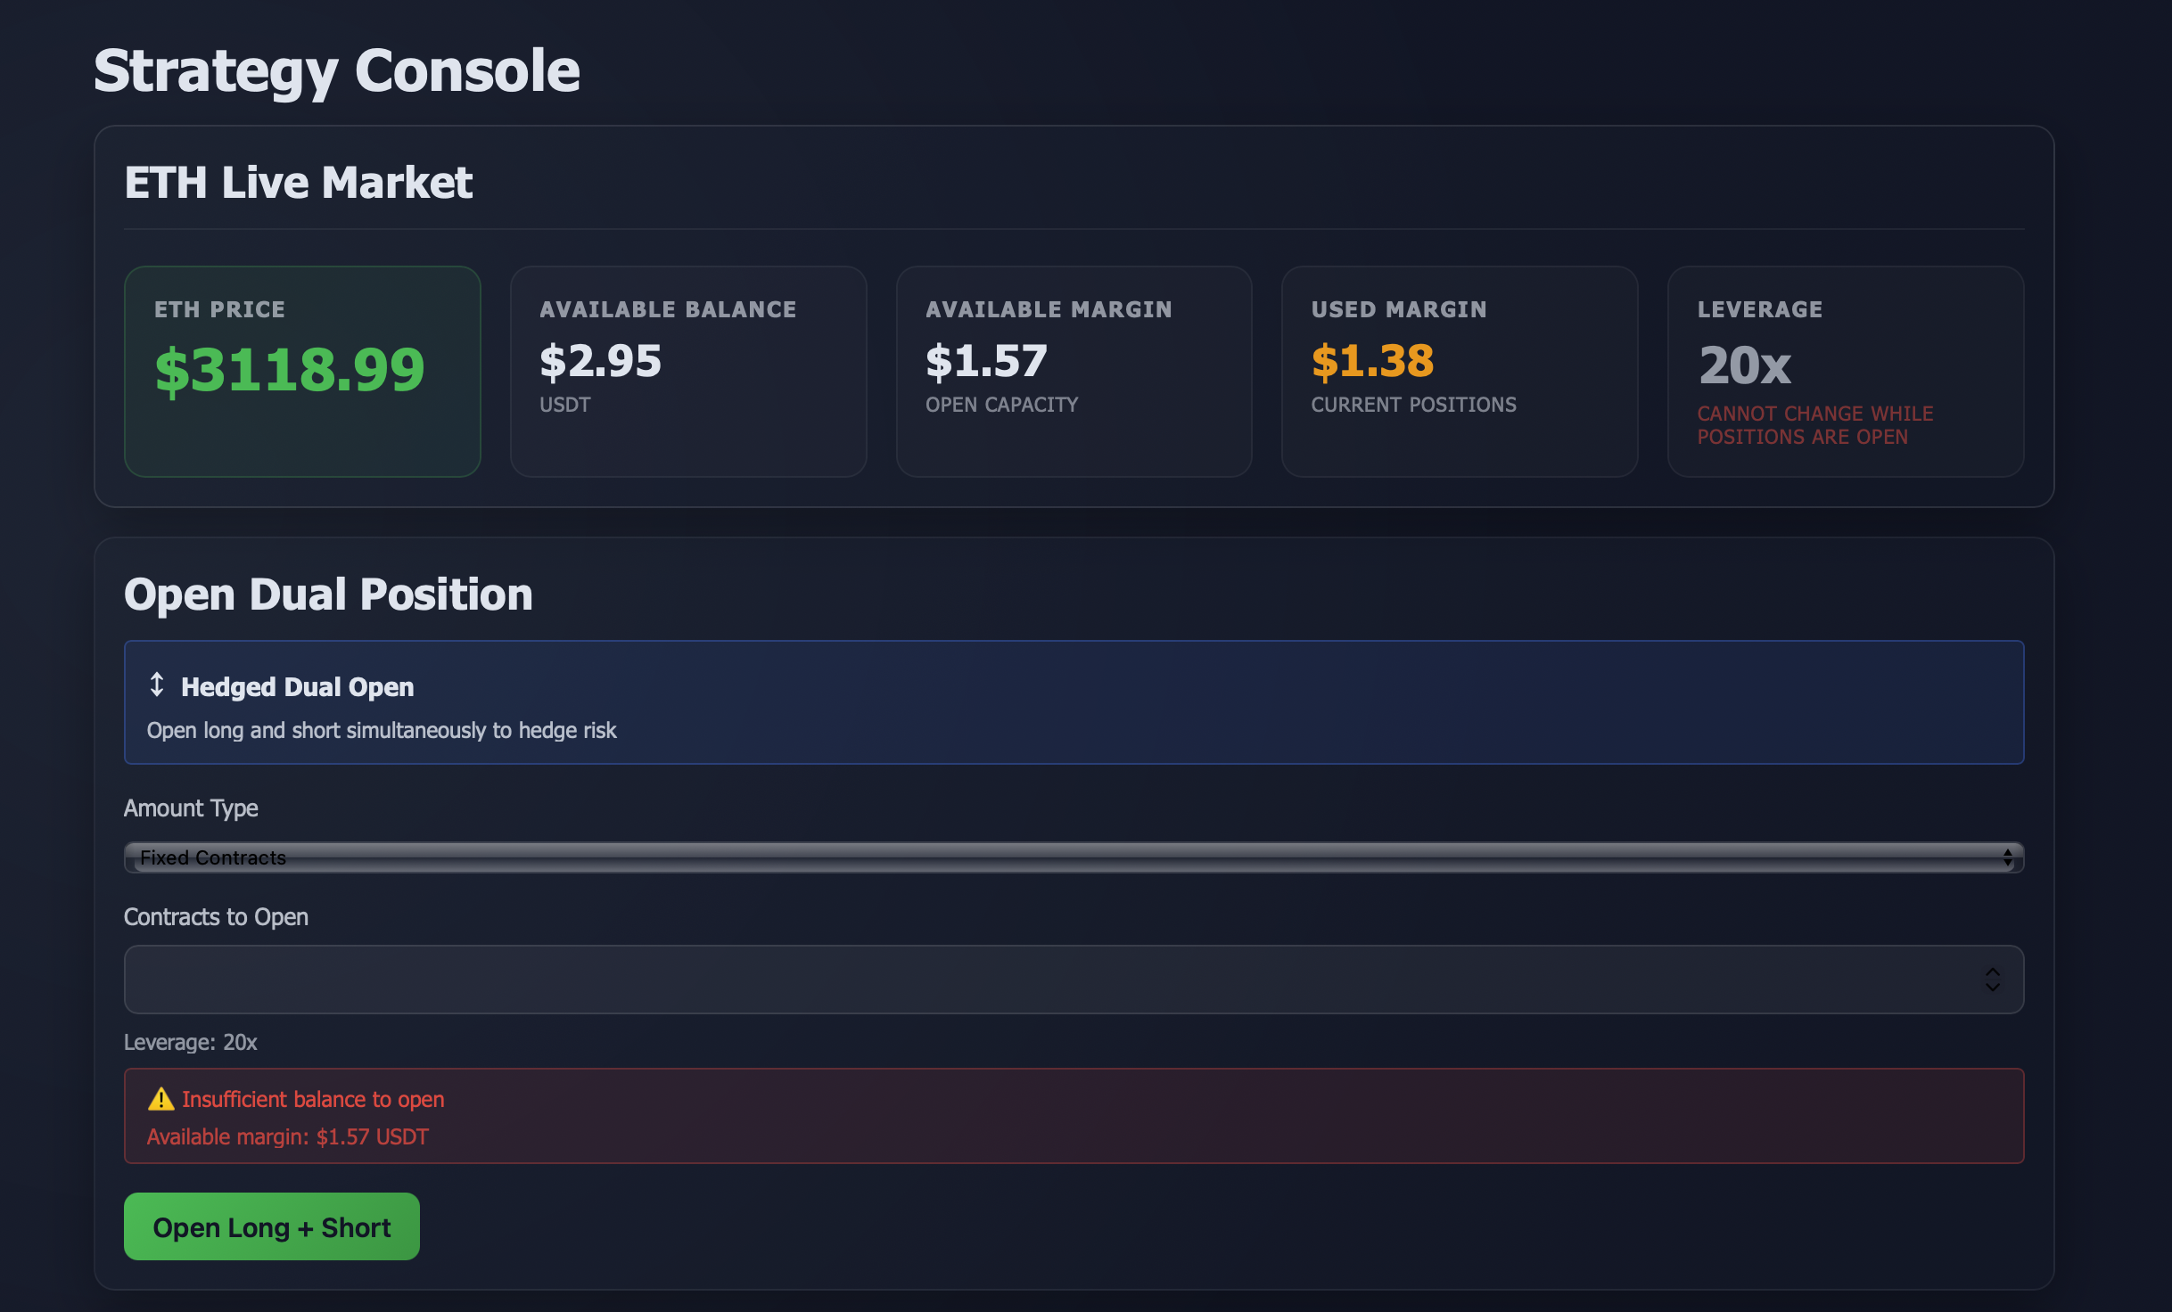Click the Strategy Console page title
The width and height of the screenshot is (2172, 1312).
[x=336, y=70]
